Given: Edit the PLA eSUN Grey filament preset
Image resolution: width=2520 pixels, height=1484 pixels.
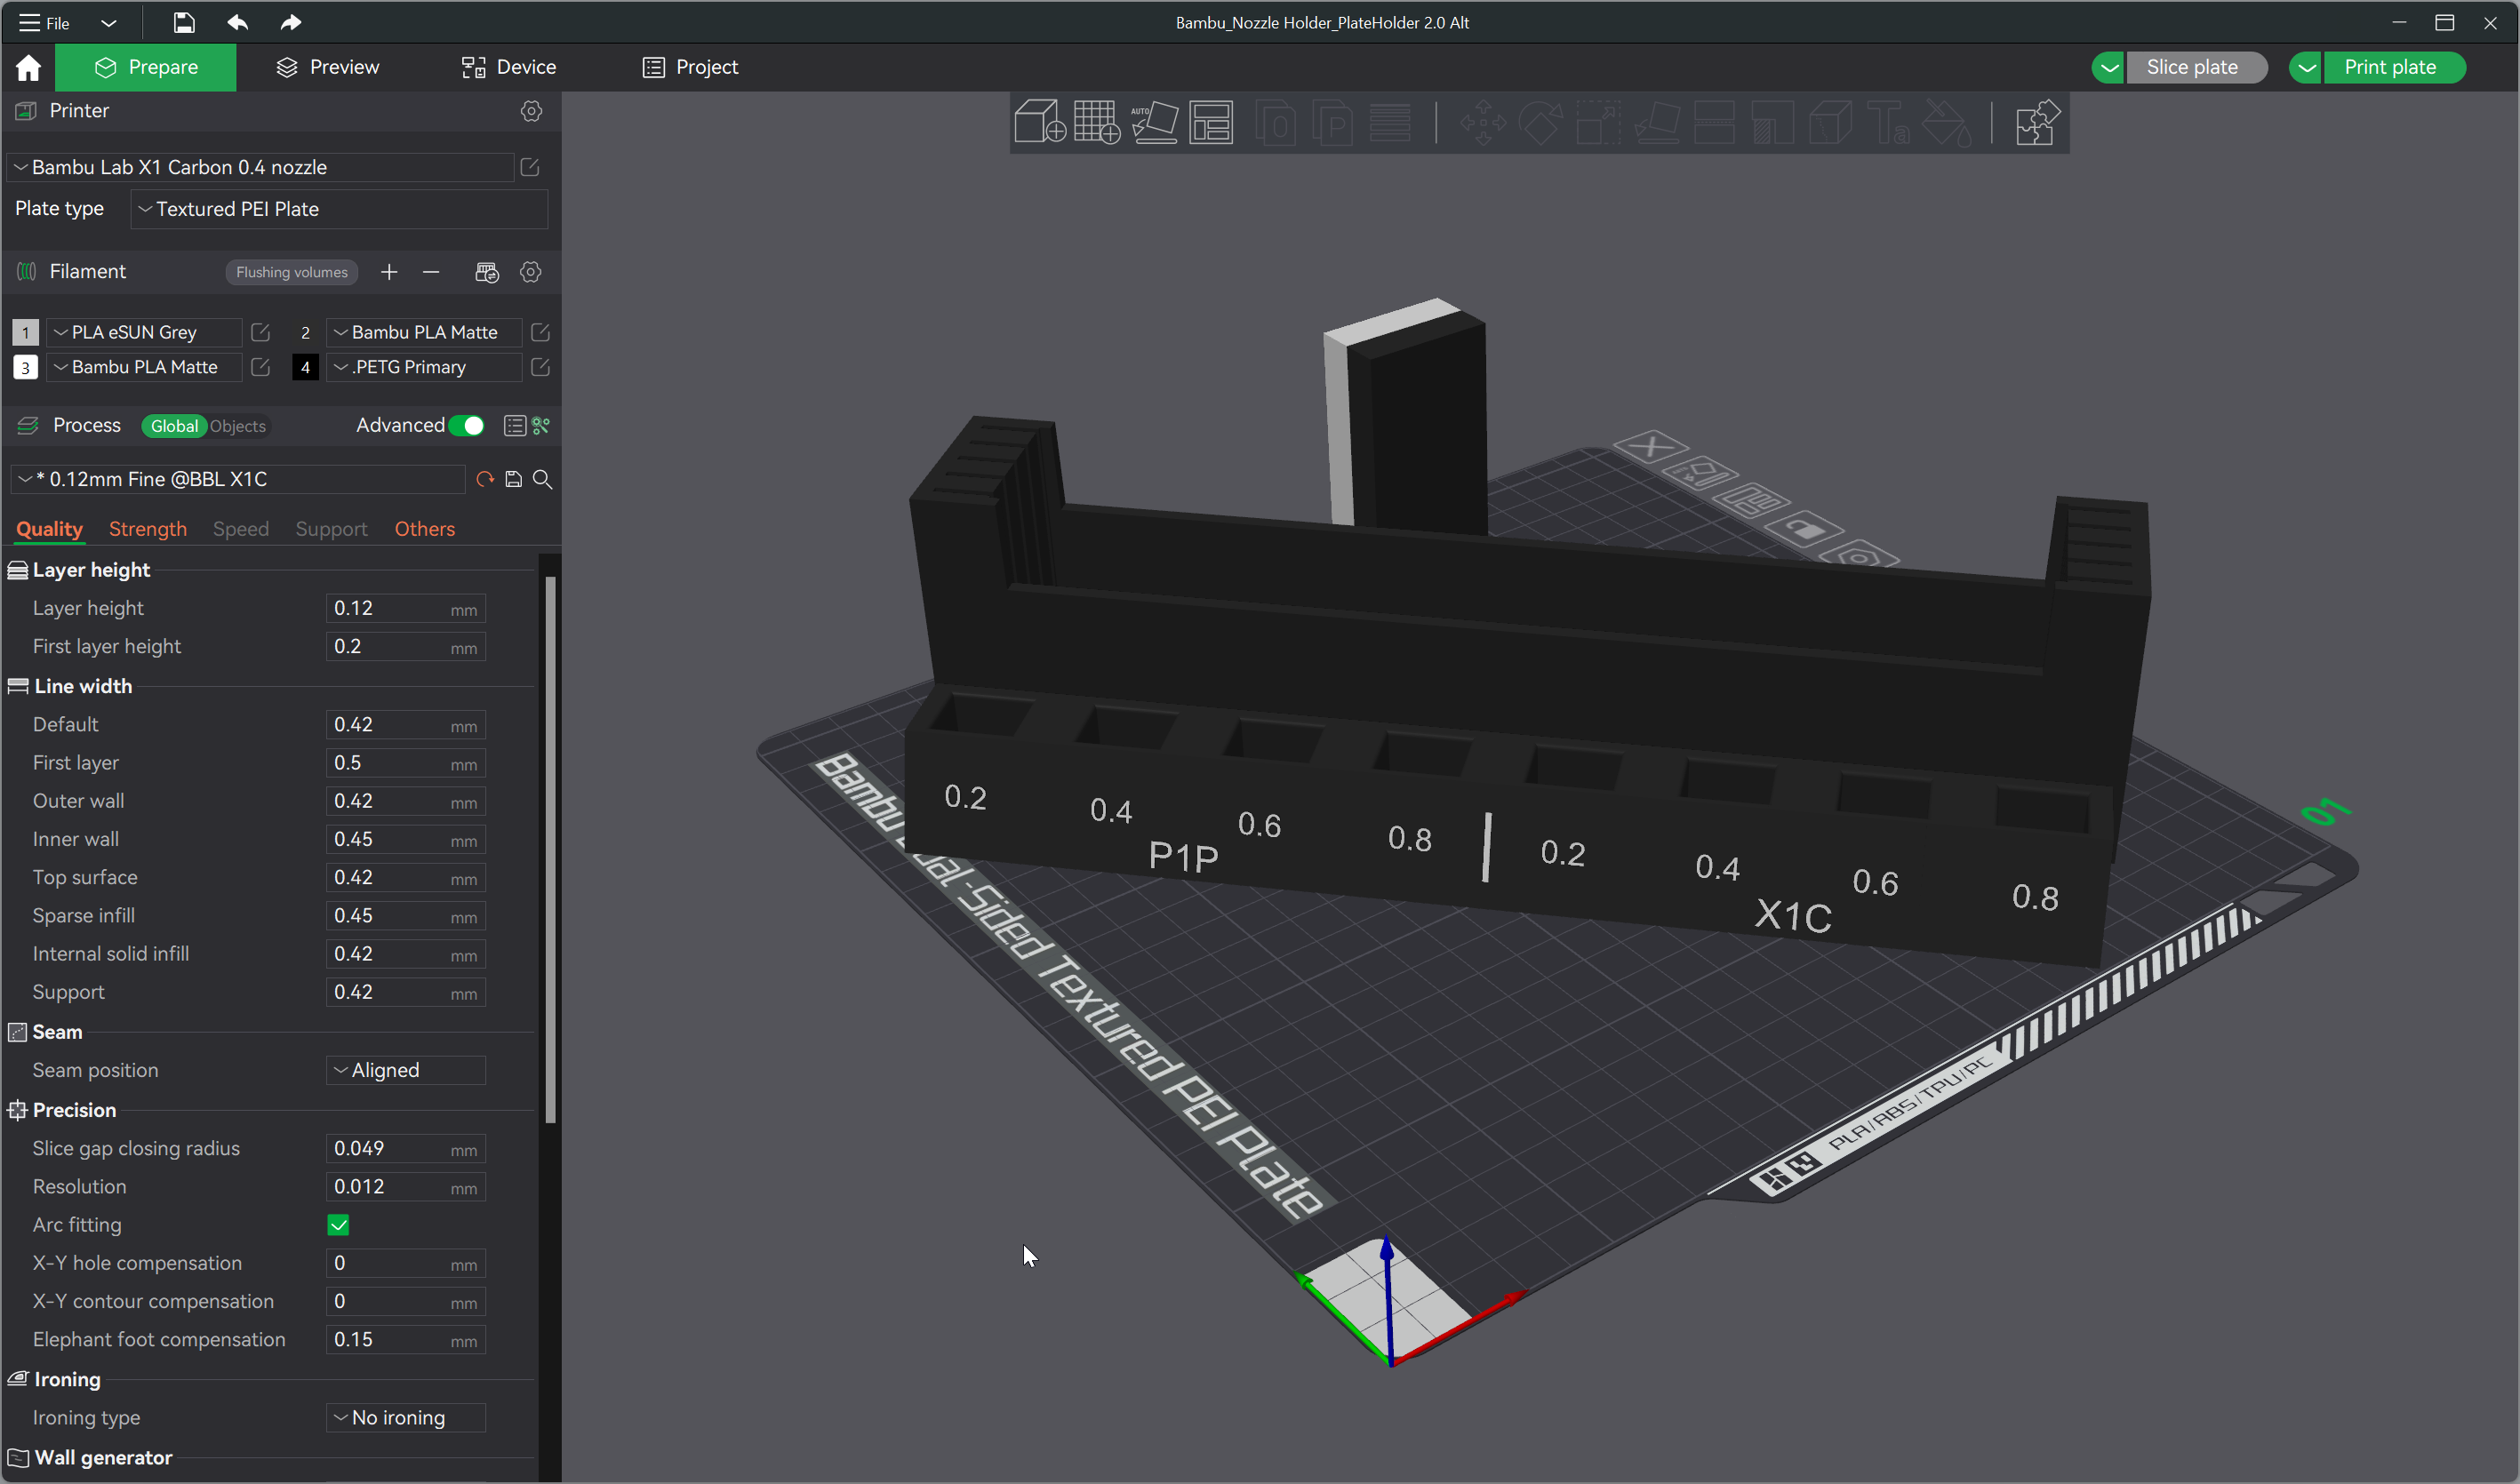Looking at the screenshot, I should click(260, 332).
